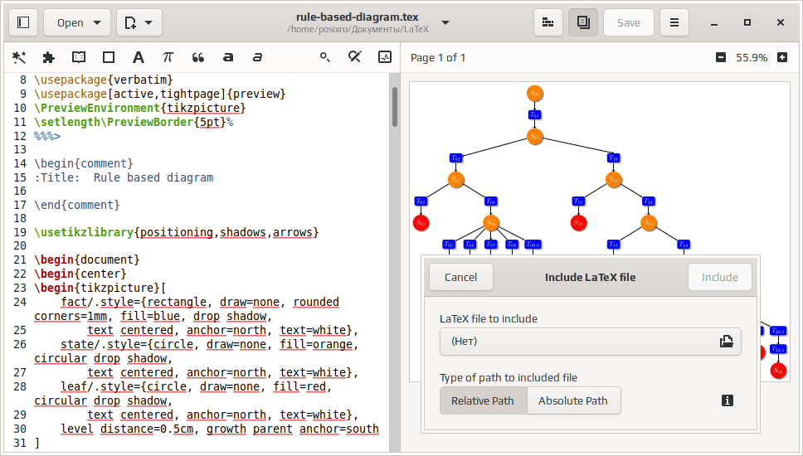
Task: Open the bibliography book icon
Action: point(78,57)
